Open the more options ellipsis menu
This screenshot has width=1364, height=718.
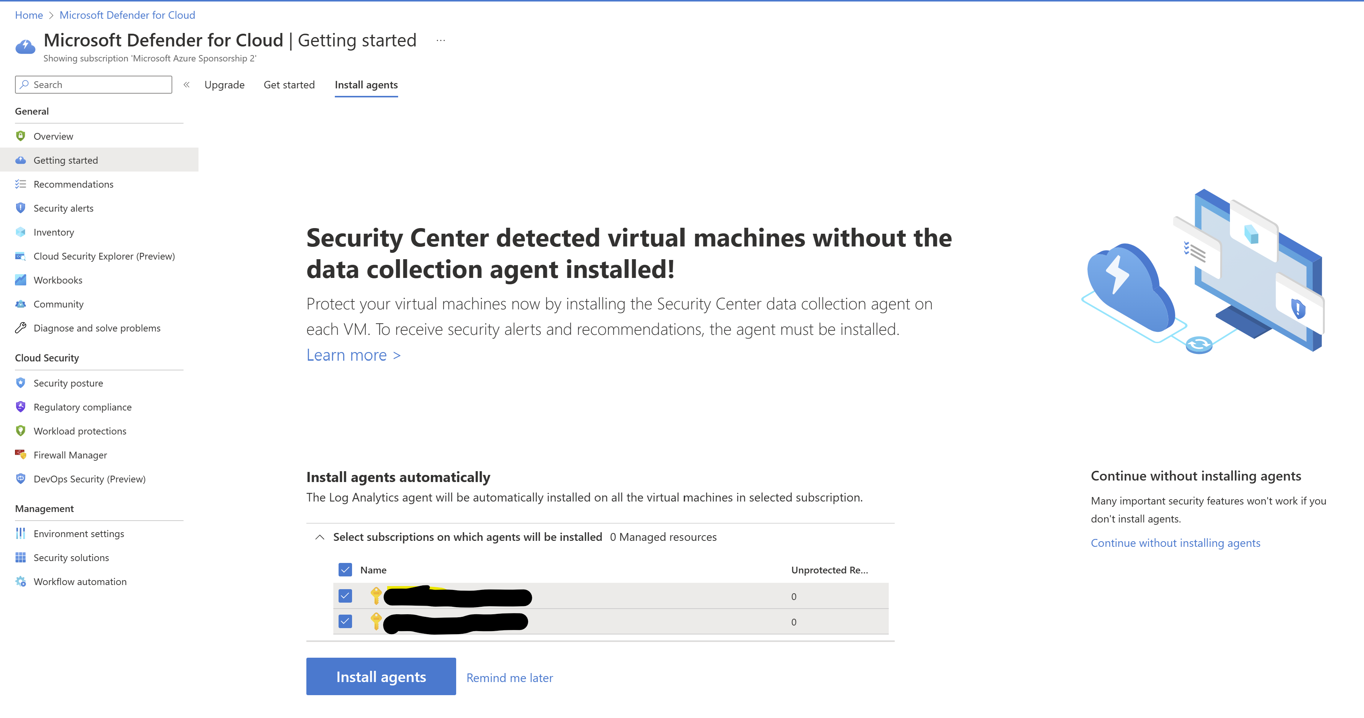click(x=440, y=40)
